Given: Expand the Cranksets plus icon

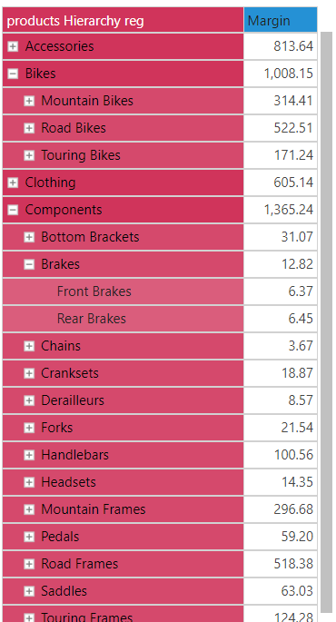Looking at the screenshot, I should [29, 373].
